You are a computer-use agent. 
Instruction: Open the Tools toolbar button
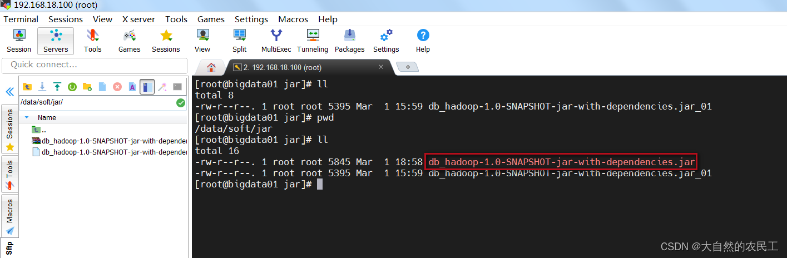tap(92, 41)
